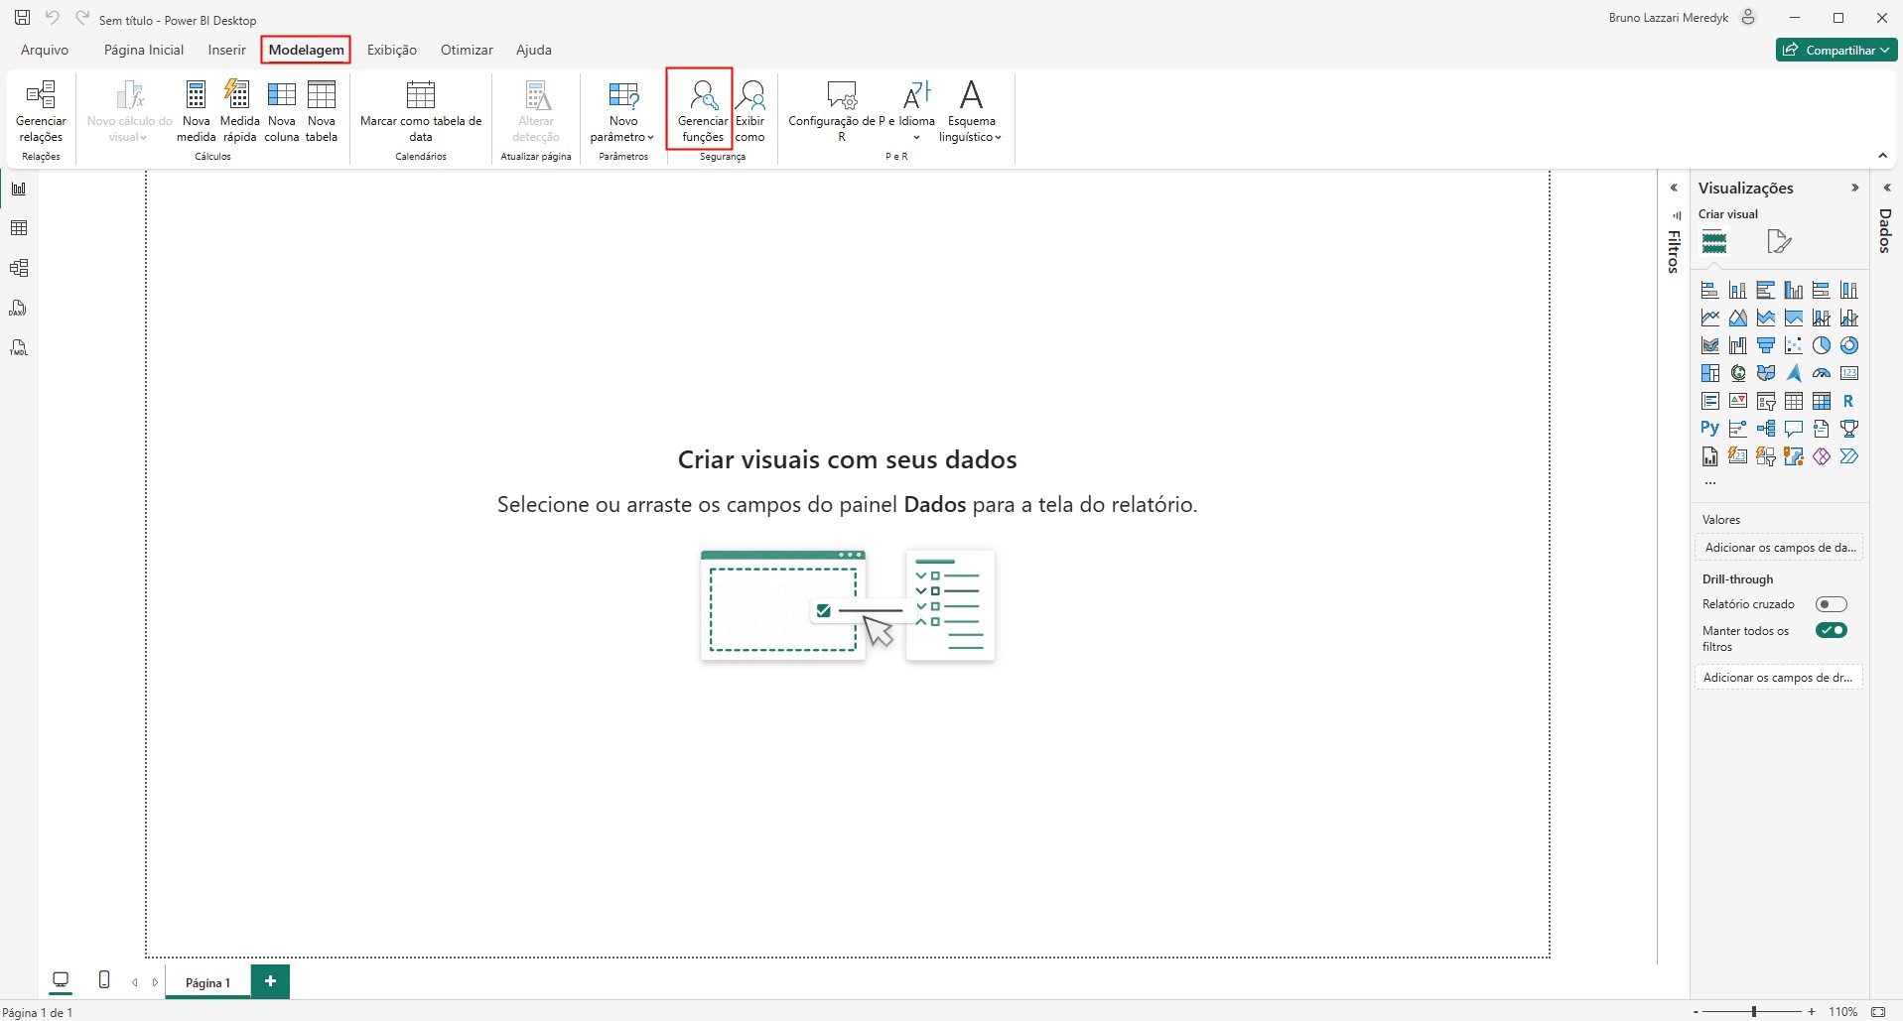Click Medida rápida icon
The width and height of the screenshot is (1903, 1021).
(x=239, y=110)
